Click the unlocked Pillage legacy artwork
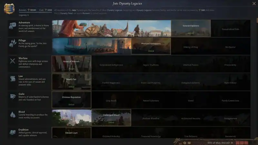This screenshot has height=145, width=258. click(92, 46)
